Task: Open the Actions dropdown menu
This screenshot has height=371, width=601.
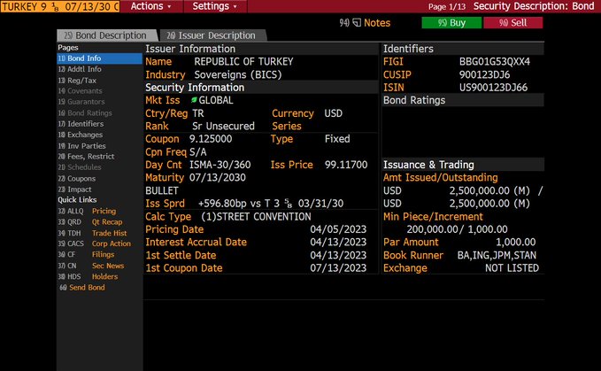Action: click(x=151, y=6)
